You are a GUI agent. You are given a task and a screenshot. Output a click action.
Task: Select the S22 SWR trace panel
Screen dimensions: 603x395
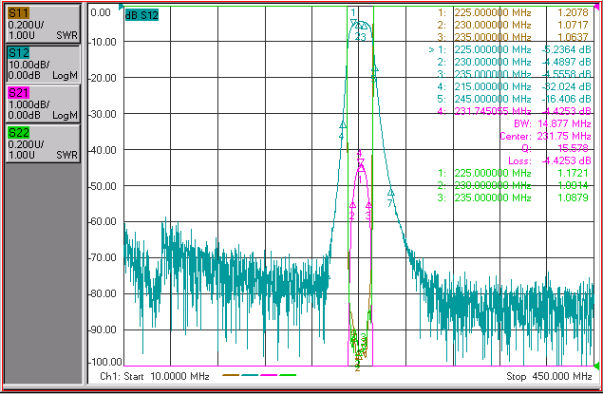[x=43, y=143]
